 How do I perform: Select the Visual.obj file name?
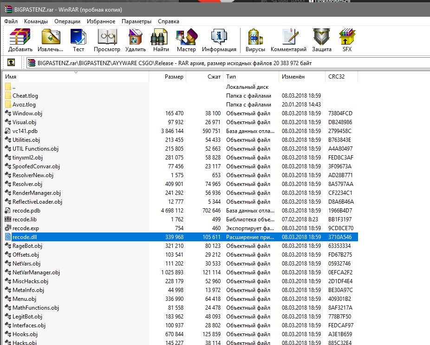point(25,122)
